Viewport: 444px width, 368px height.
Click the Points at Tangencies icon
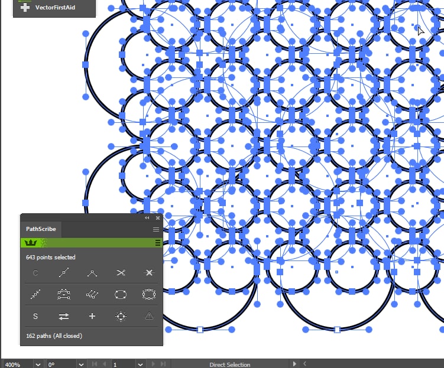121,316
